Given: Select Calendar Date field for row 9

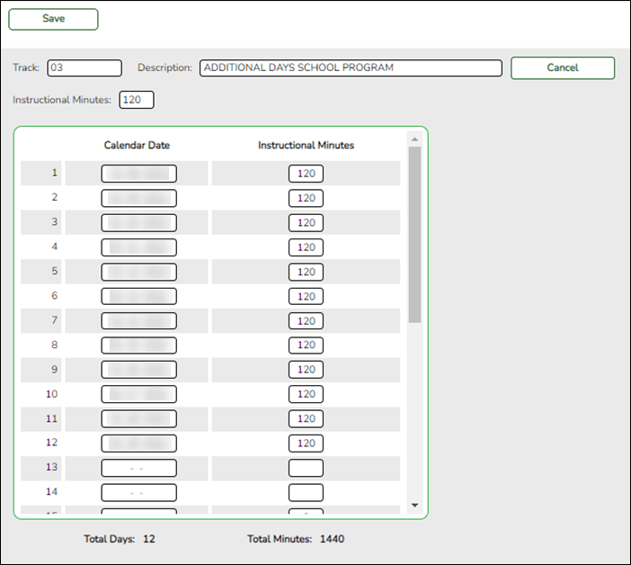Looking at the screenshot, I should point(138,370).
